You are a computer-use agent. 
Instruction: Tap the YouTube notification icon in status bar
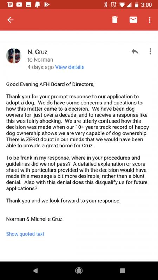point(19,5)
